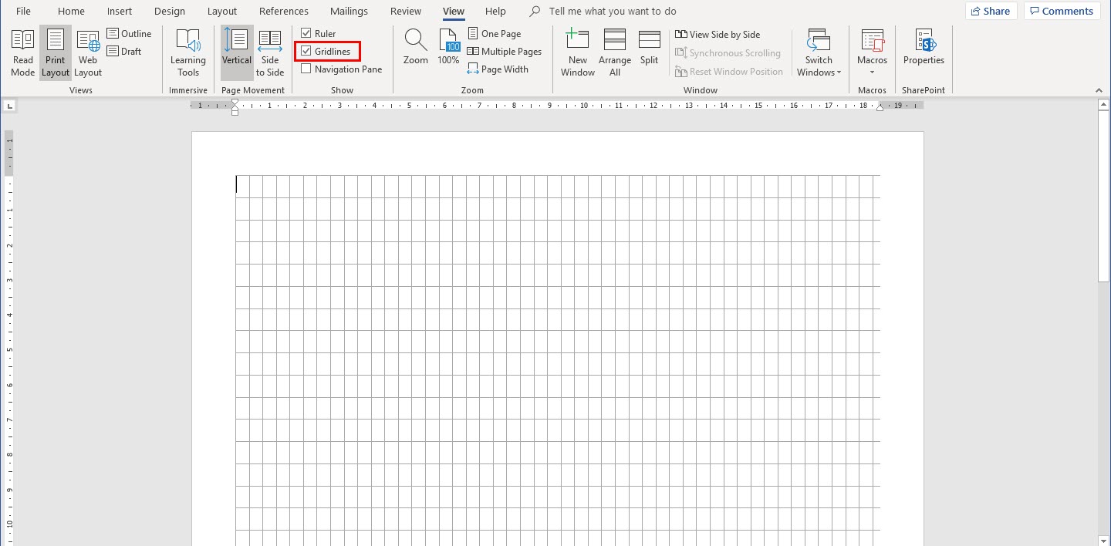Show One Page view
The height and width of the screenshot is (546, 1111).
click(494, 33)
